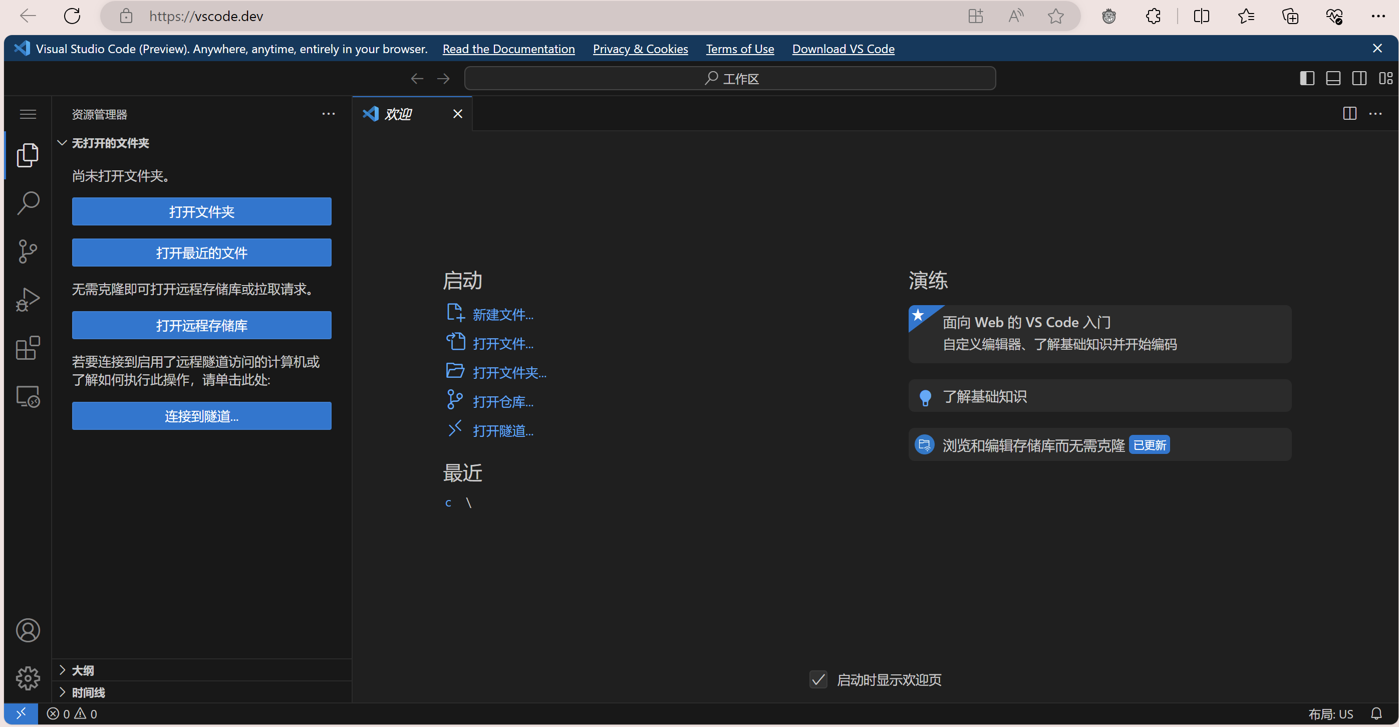Click the 打开最近的文件 button

coord(201,253)
